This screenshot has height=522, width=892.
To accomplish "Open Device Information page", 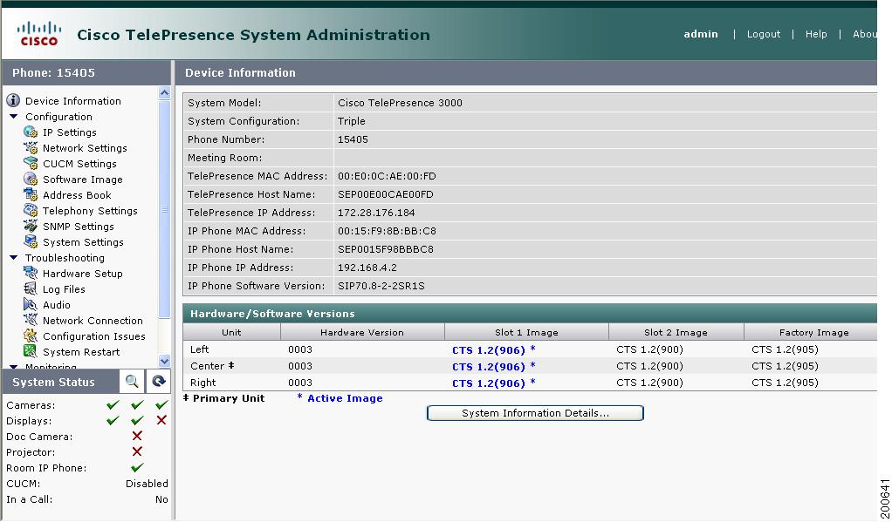I will click(x=73, y=101).
